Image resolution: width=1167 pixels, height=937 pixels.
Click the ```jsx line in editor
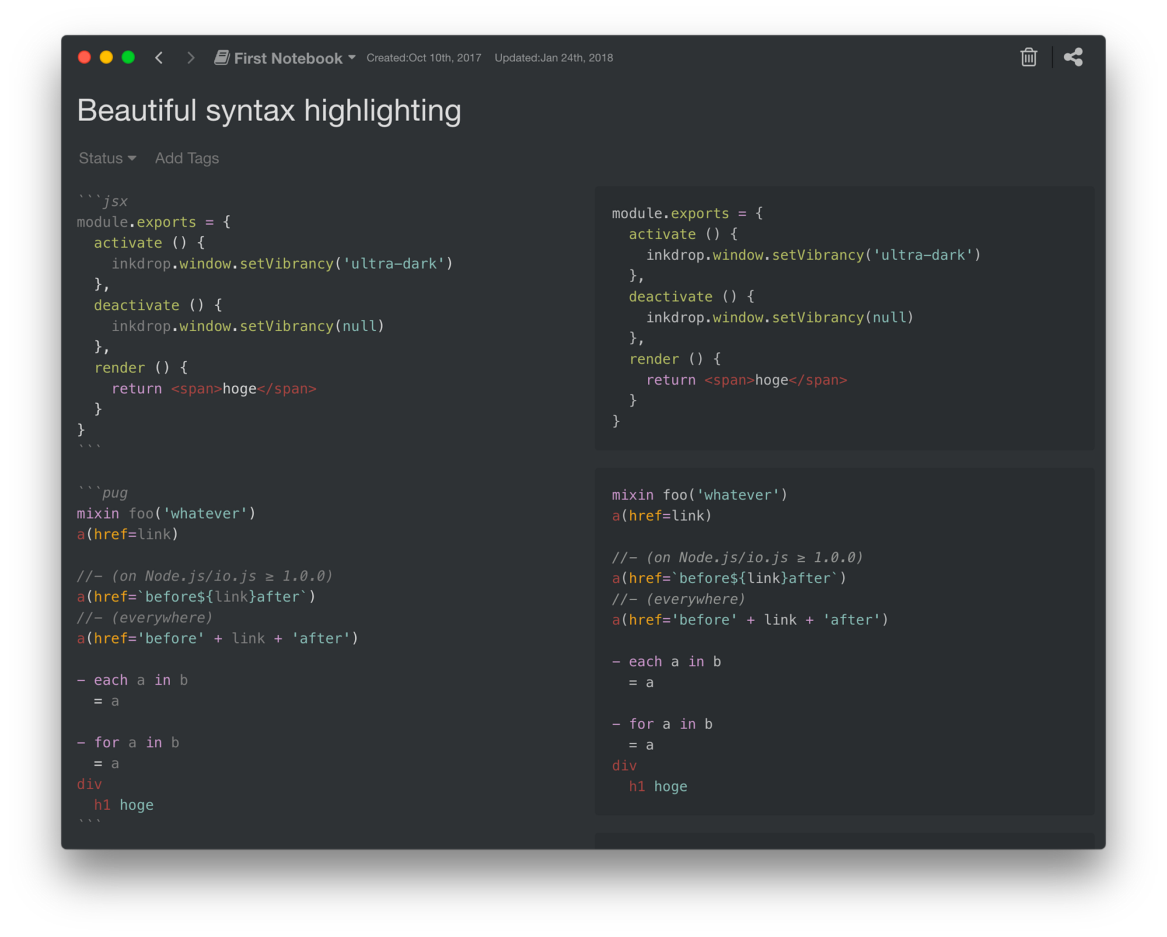(103, 201)
